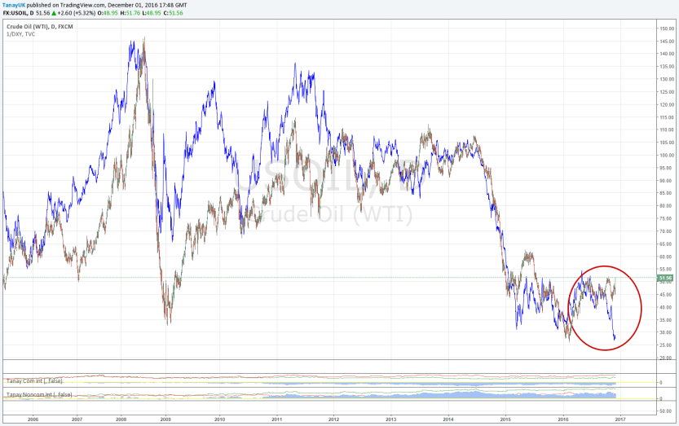Click the 2009 year label on time axis
The image size is (679, 426).
pyautogui.click(x=165, y=419)
